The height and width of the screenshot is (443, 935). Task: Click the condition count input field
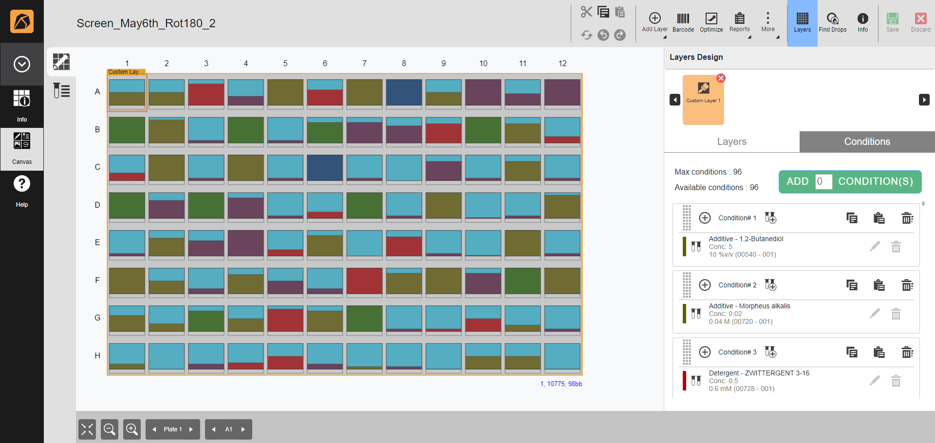823,181
